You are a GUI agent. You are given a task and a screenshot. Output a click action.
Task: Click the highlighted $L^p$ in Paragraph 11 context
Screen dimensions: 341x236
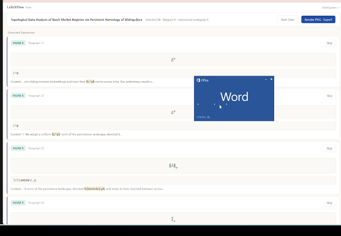90,82
